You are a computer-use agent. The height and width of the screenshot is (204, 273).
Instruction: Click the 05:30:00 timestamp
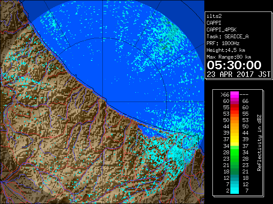click(x=234, y=65)
